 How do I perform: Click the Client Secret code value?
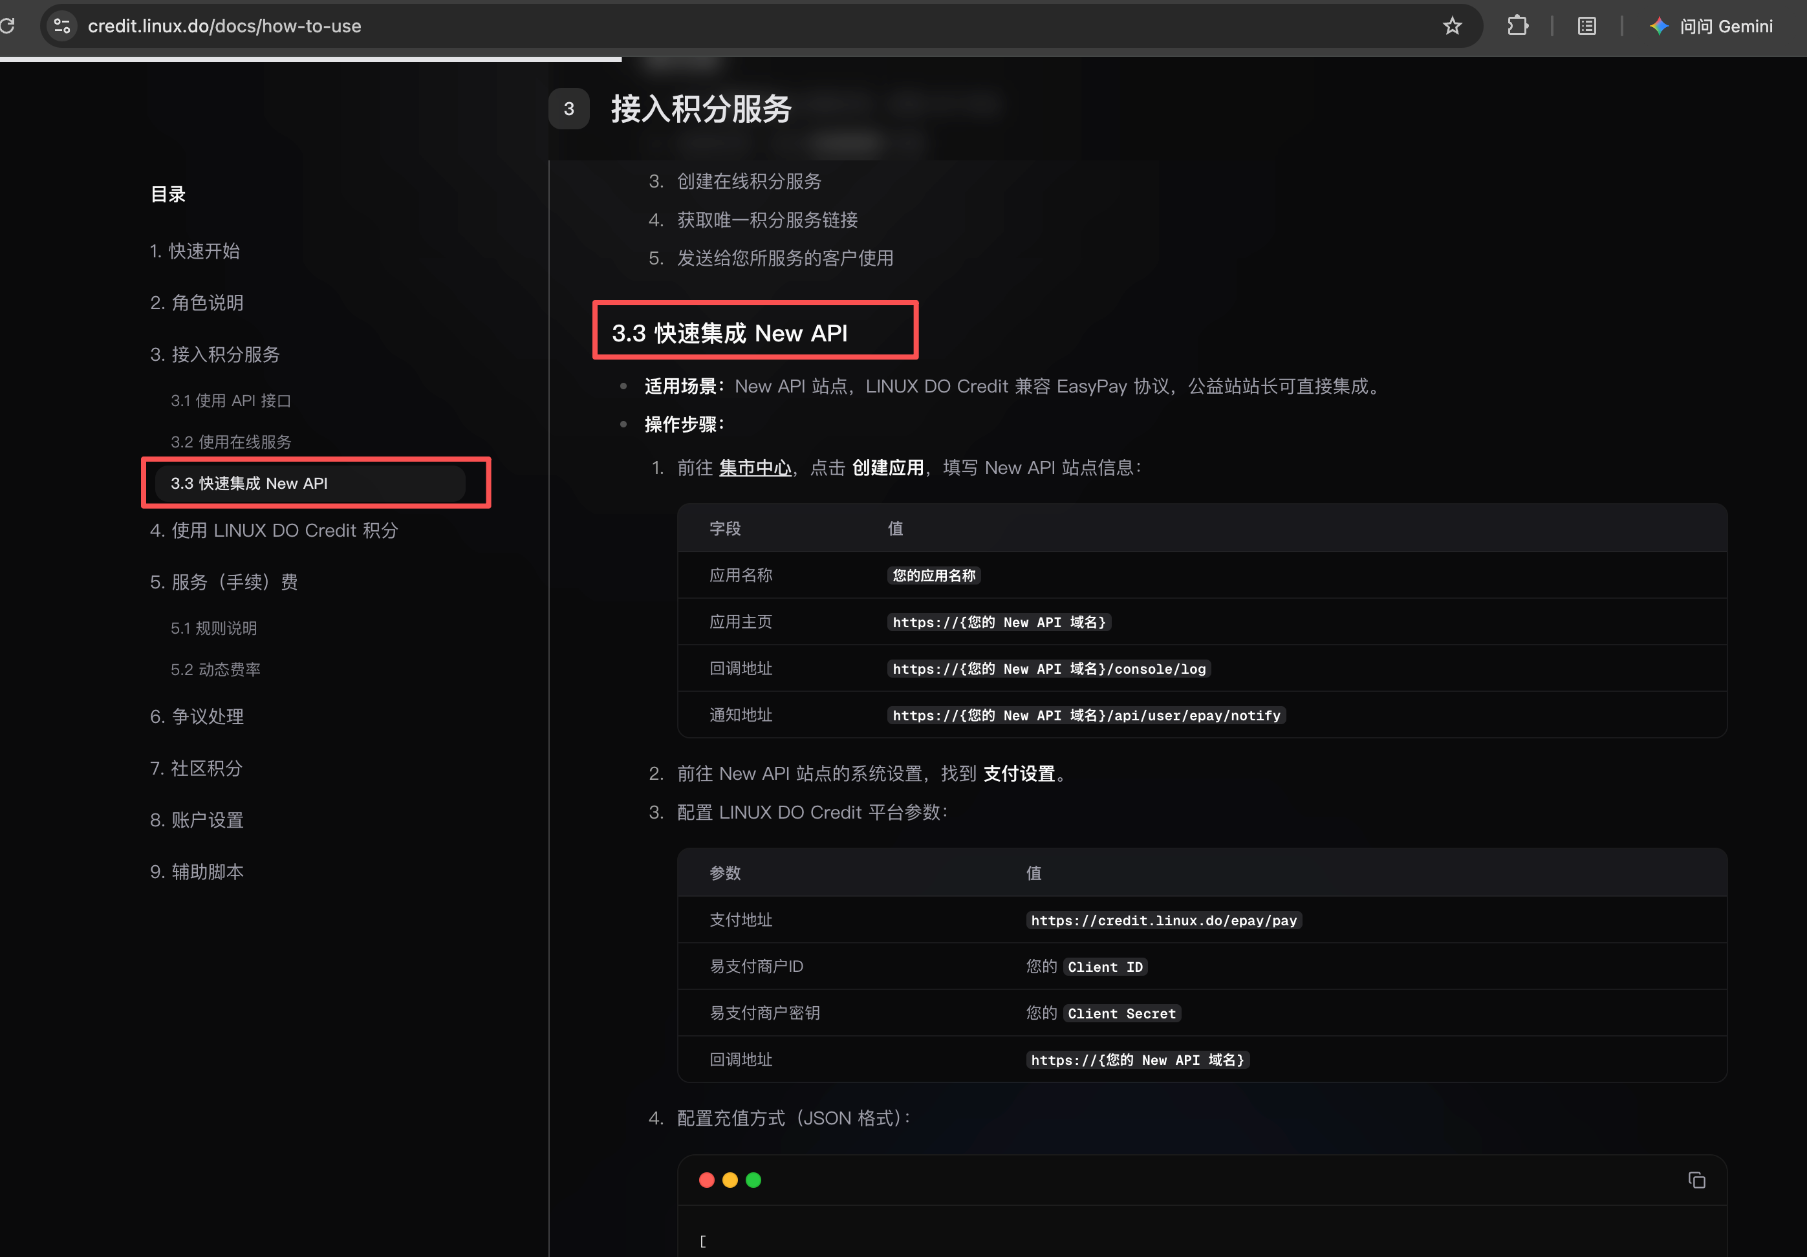(x=1121, y=1013)
